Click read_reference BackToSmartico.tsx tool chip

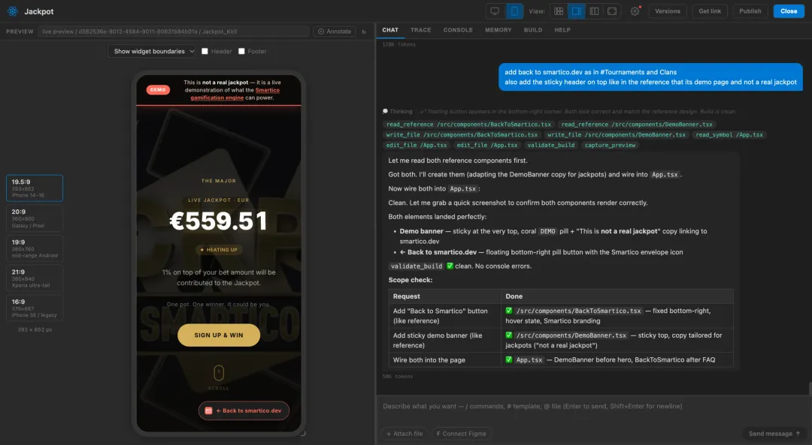point(468,125)
